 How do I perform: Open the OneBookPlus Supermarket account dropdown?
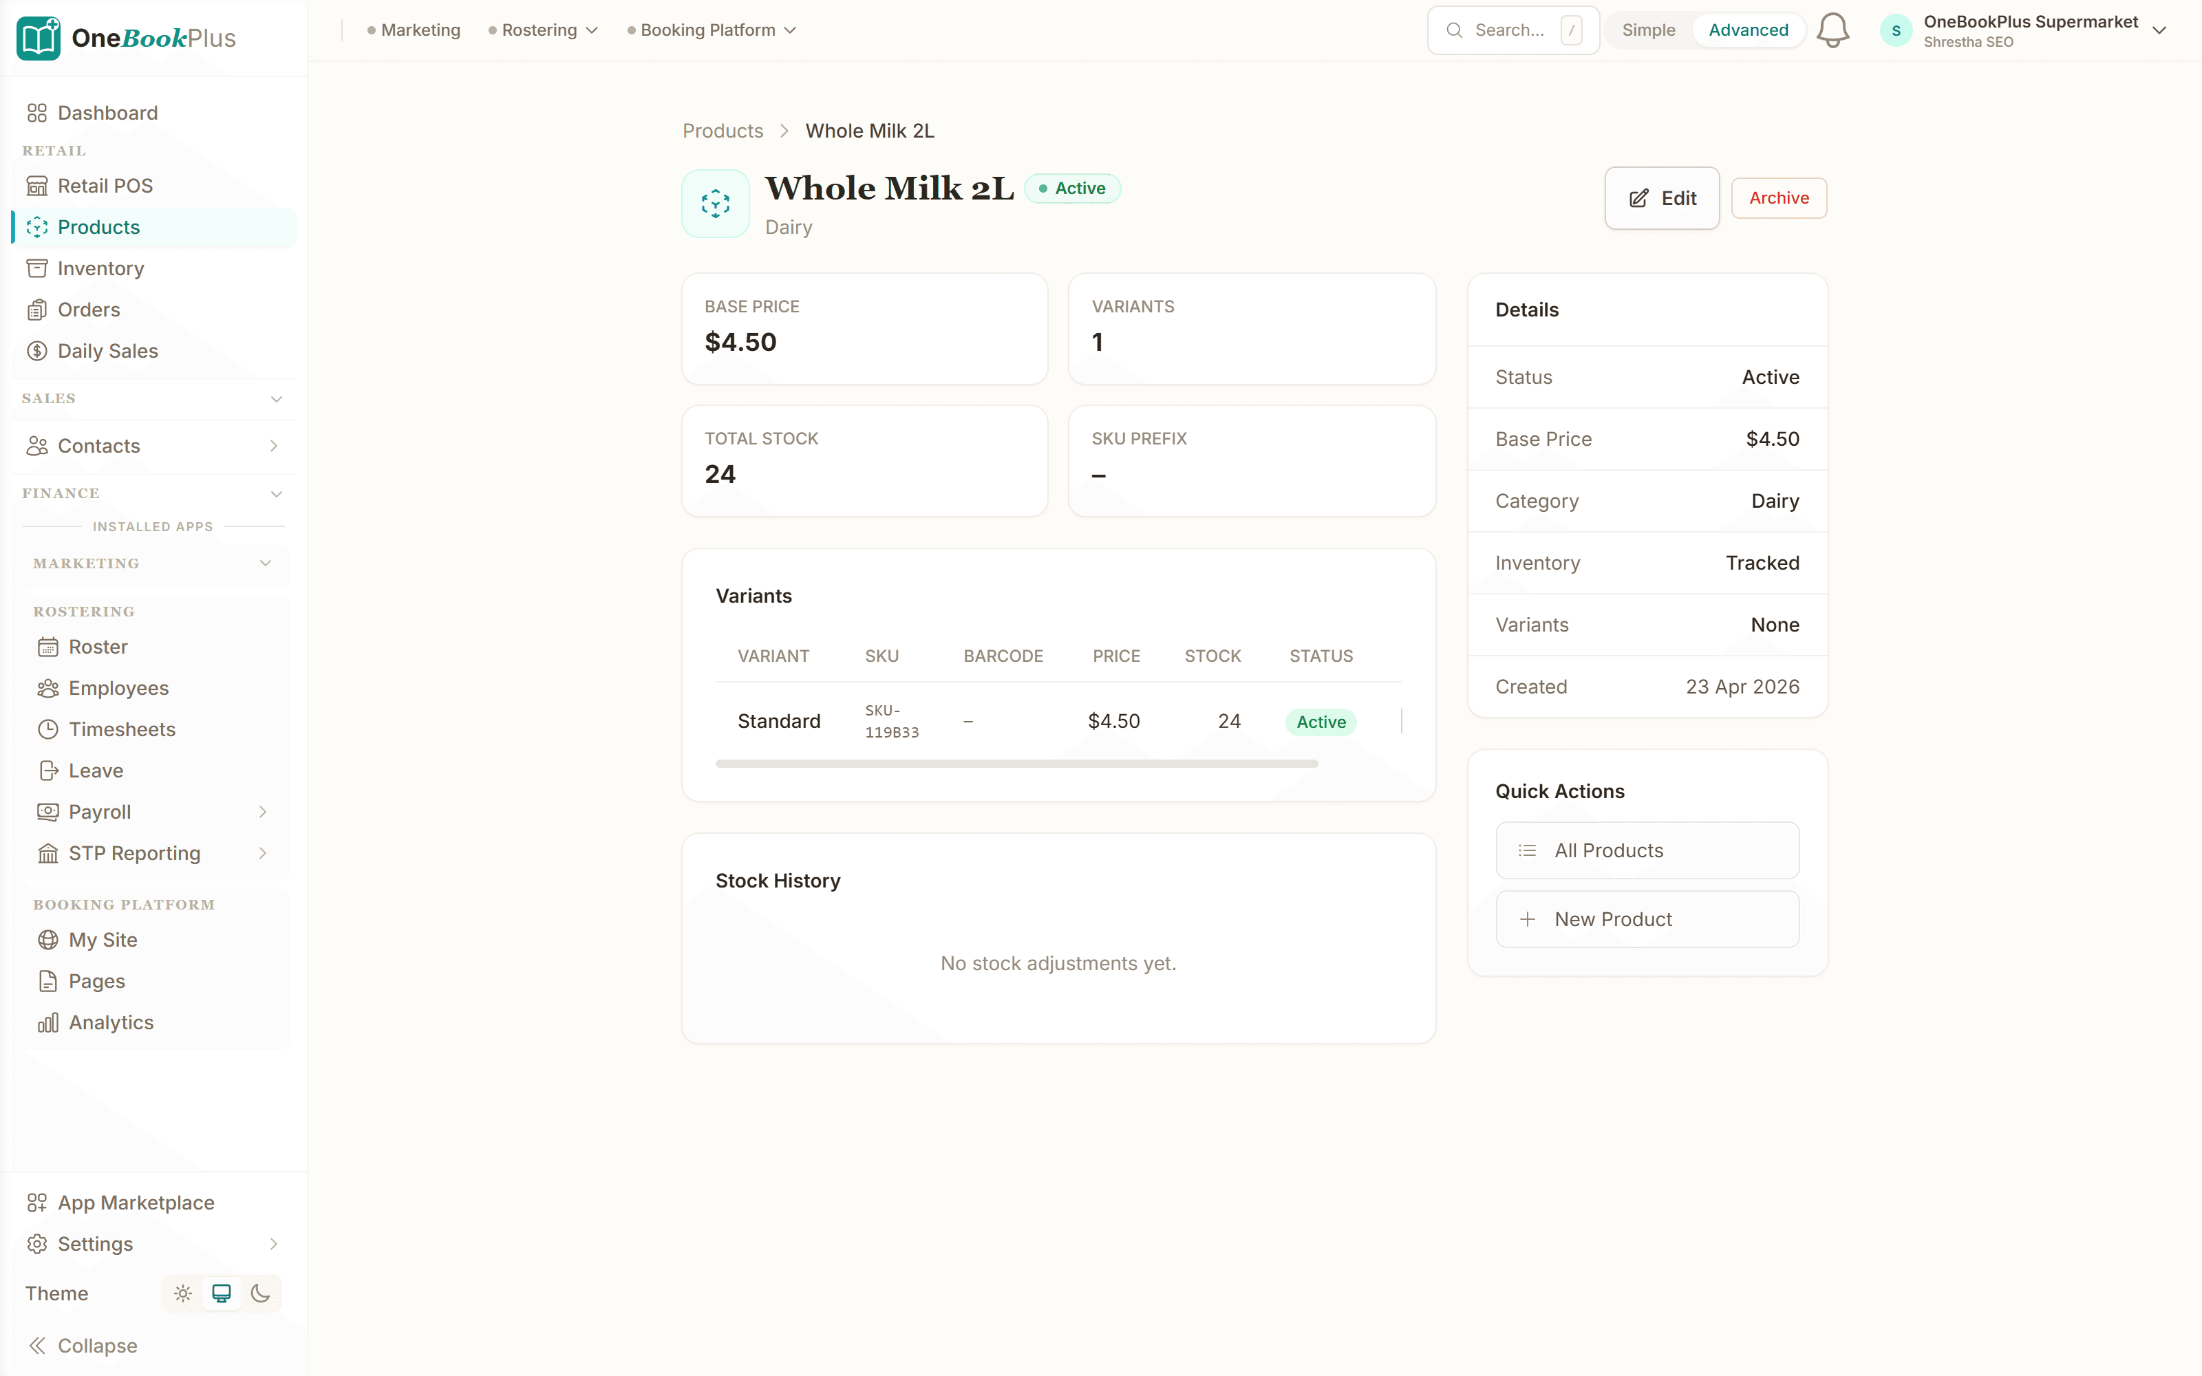coord(2024,31)
